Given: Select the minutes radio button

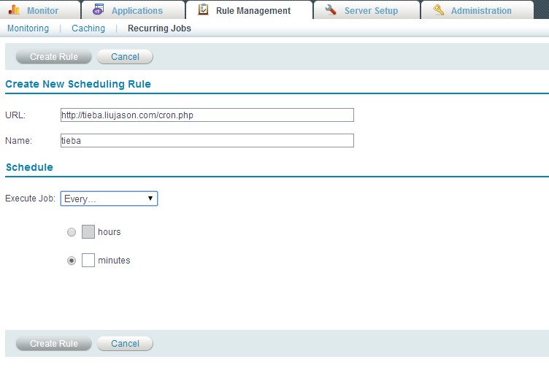Looking at the screenshot, I should pos(71,261).
